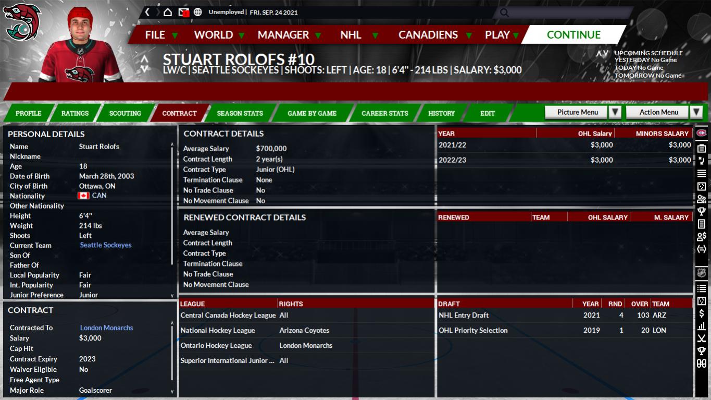Switch to the Career Stats tab

coord(385,113)
